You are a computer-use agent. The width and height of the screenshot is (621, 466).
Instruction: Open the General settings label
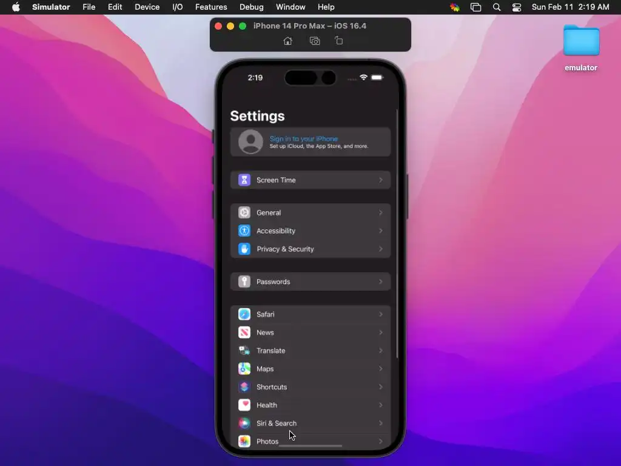[269, 212]
